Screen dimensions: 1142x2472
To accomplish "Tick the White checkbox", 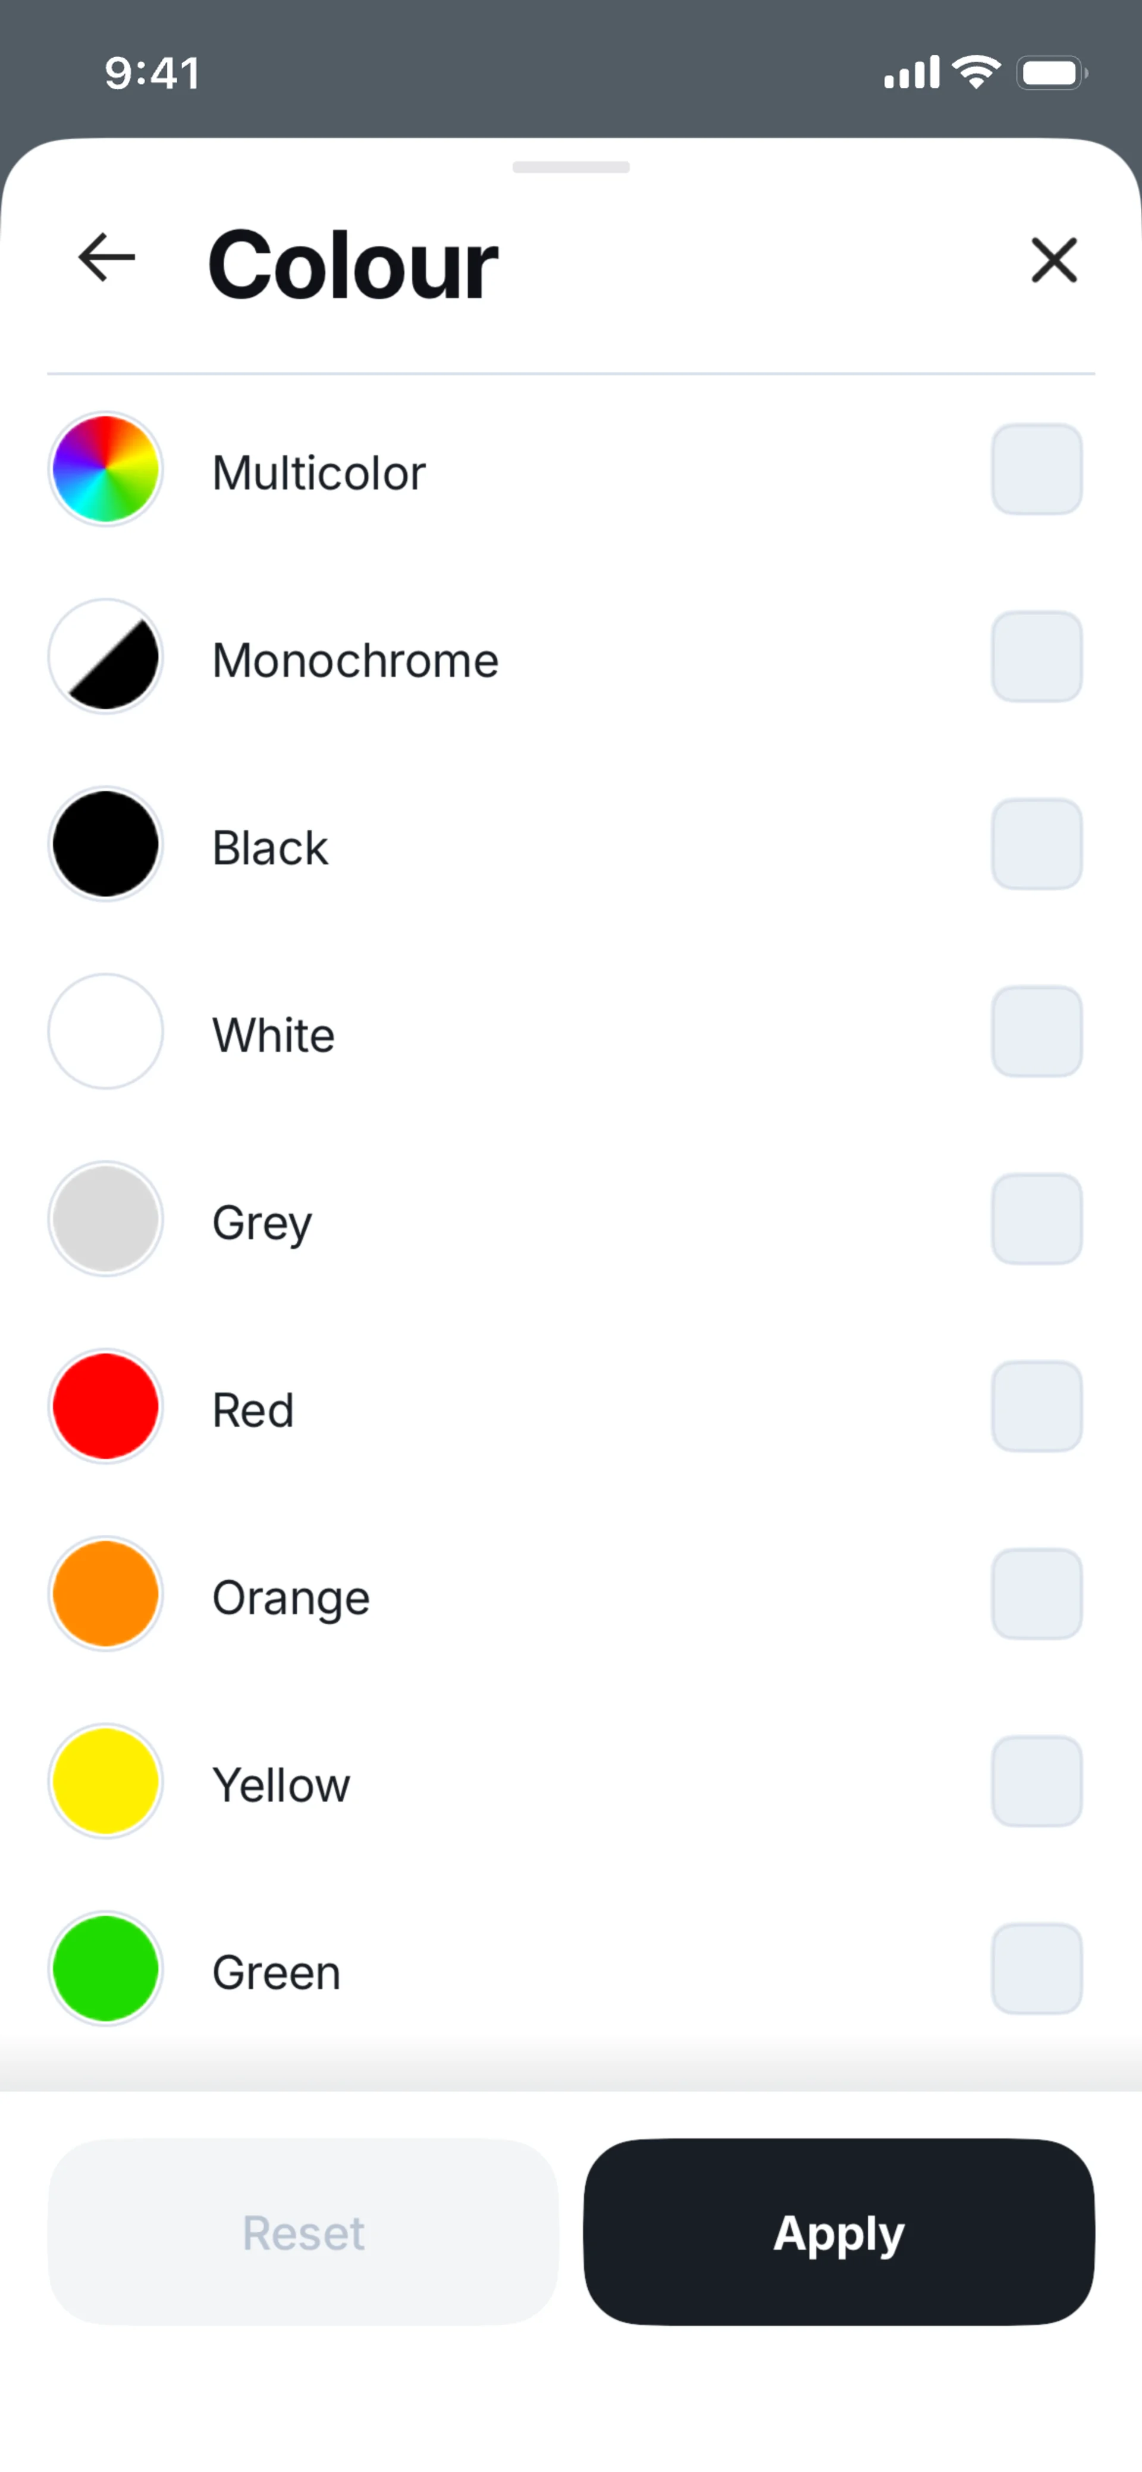I will coord(1037,1033).
